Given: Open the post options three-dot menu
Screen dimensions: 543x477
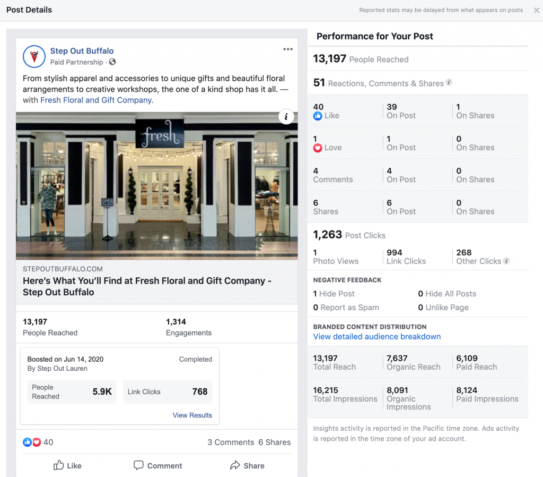Looking at the screenshot, I should [288, 49].
